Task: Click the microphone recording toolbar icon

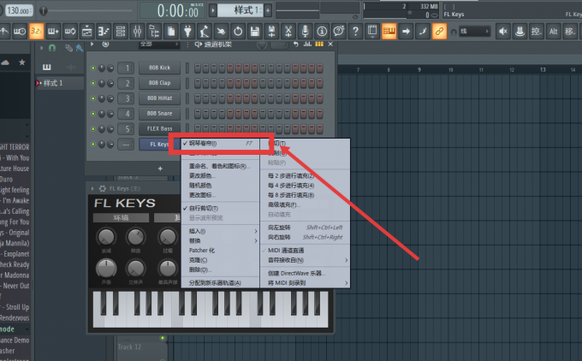Action: click(x=305, y=32)
